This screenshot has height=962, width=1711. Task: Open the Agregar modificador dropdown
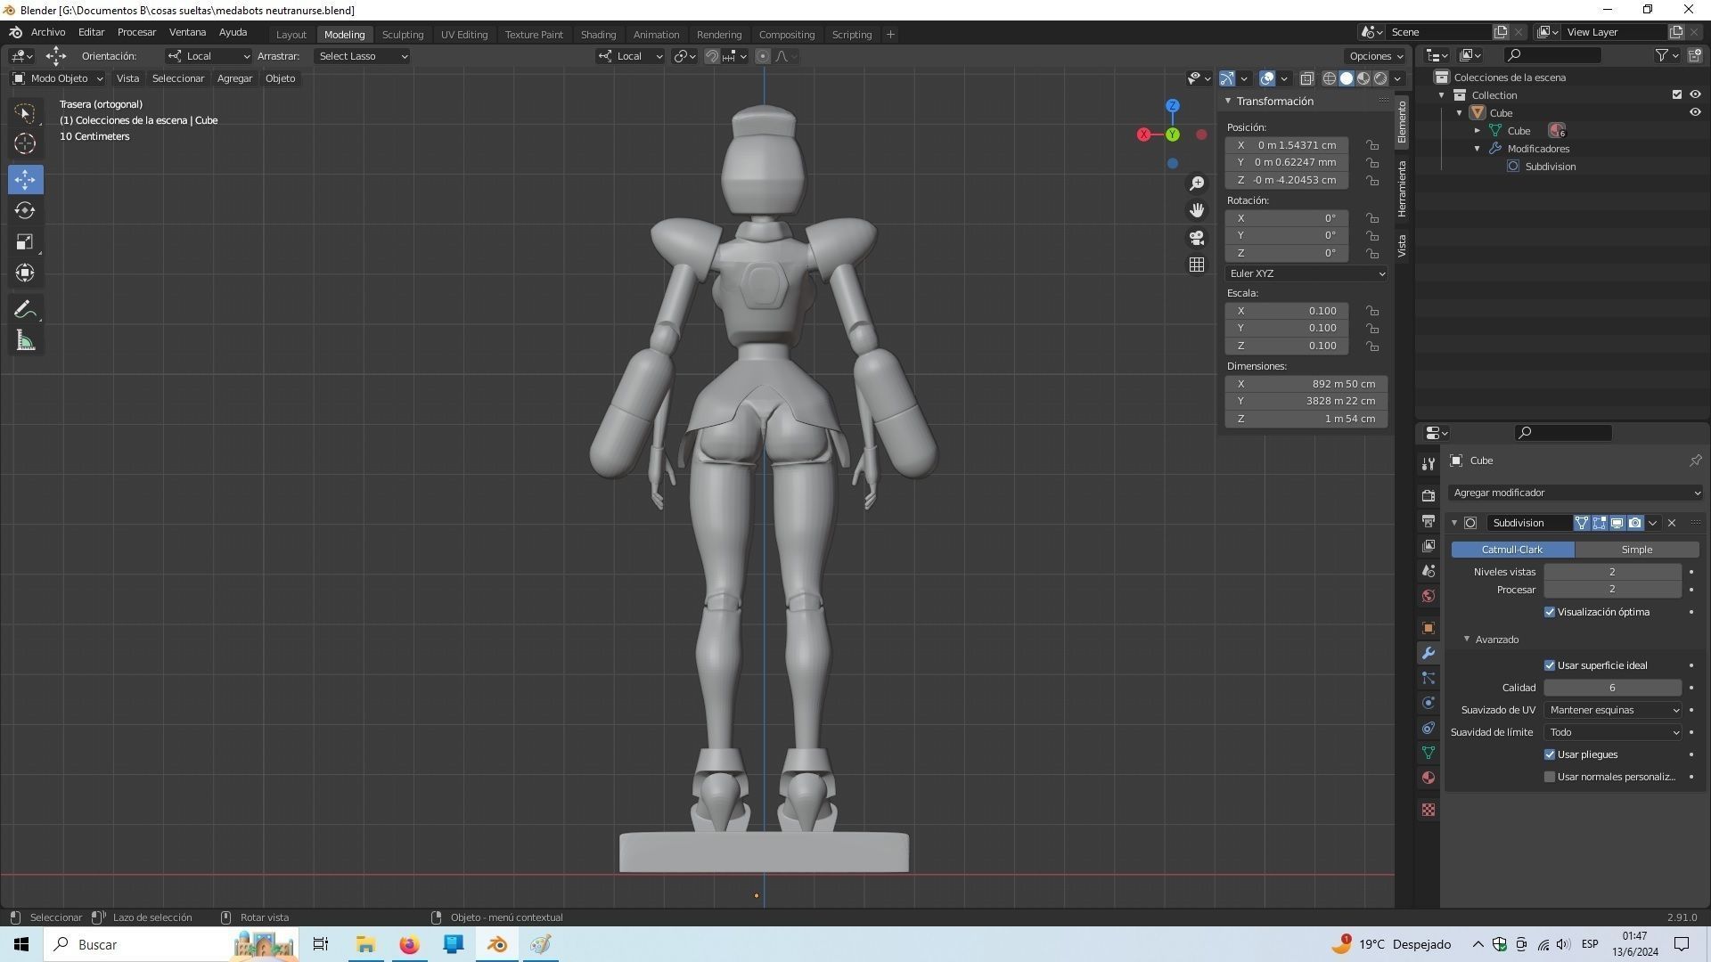point(1576,493)
